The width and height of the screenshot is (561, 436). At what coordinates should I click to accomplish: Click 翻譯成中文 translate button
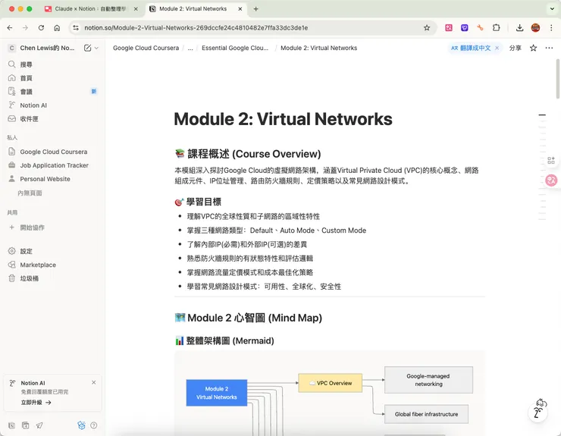(471, 48)
